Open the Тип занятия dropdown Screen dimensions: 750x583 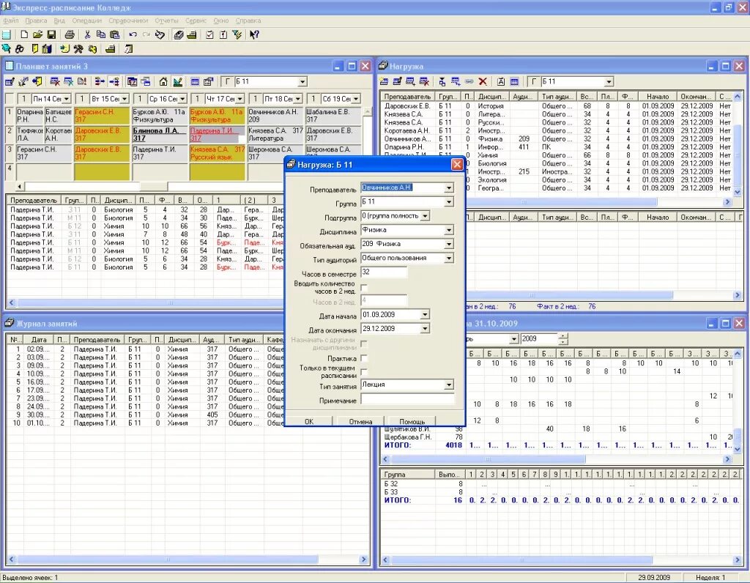[449, 385]
